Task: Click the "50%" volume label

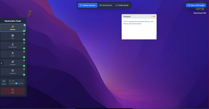Action: [13, 81]
